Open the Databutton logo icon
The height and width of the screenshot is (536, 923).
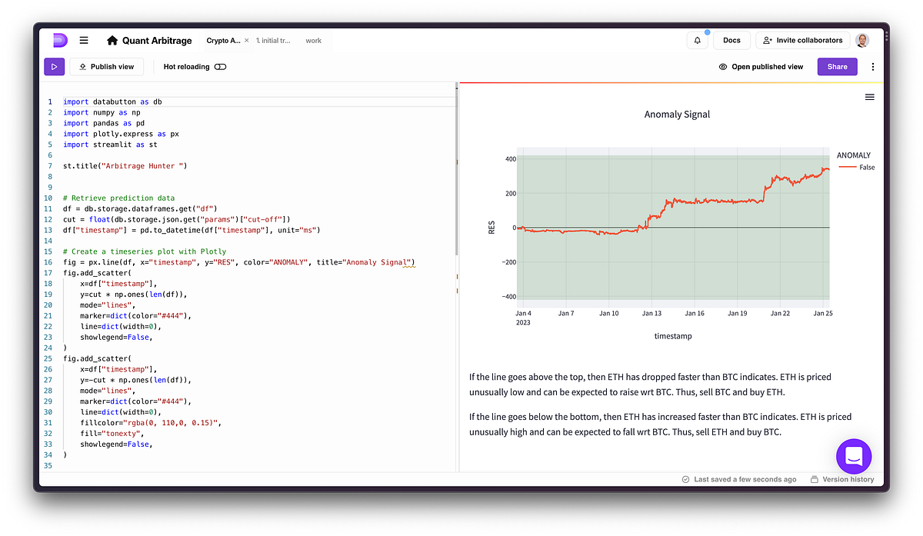point(60,40)
